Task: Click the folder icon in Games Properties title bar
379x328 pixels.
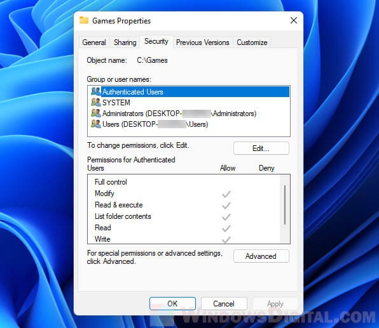Action: (x=84, y=20)
